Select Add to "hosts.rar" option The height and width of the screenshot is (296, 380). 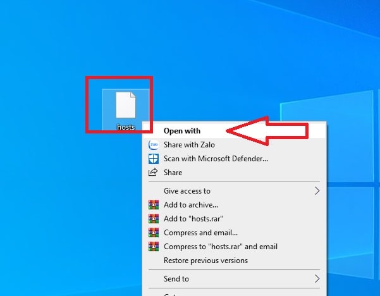[234, 219]
